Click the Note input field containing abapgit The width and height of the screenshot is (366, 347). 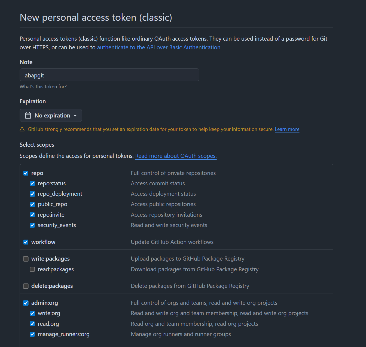click(109, 75)
